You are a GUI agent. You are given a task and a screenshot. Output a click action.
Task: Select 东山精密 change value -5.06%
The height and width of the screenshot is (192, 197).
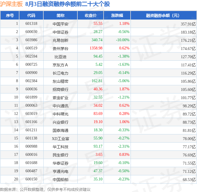(x=124, y=81)
